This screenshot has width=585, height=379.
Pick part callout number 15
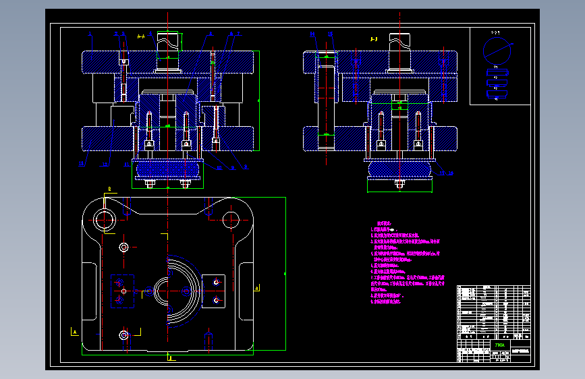[330, 34]
